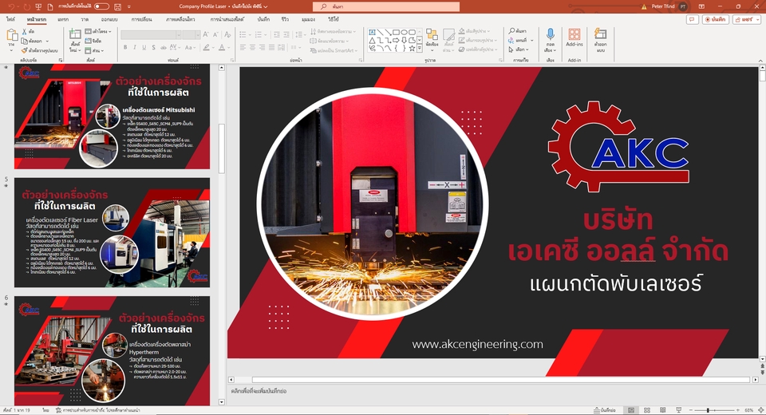Click the Dictate microphone icon
This screenshot has width=766, height=415.
pos(550,34)
